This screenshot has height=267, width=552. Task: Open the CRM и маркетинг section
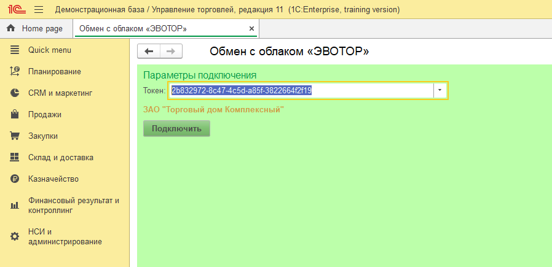coord(65,93)
